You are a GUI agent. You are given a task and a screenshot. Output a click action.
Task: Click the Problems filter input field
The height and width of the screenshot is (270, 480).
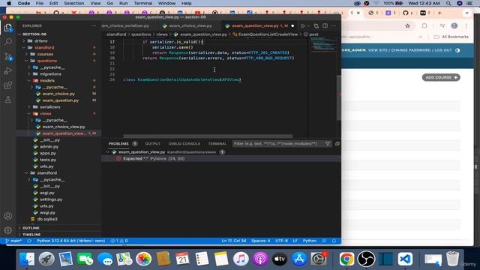tap(277, 143)
